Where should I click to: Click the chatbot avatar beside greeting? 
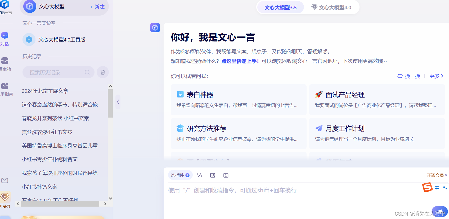tap(155, 27)
